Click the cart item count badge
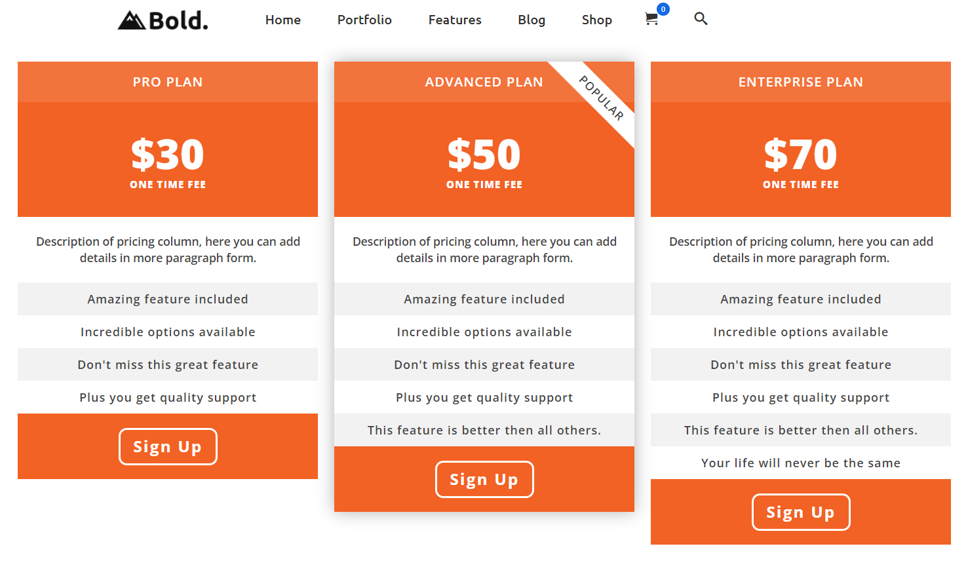The height and width of the screenshot is (561, 968). [x=663, y=9]
